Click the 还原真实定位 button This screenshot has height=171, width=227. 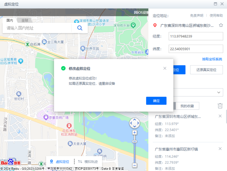(206, 69)
